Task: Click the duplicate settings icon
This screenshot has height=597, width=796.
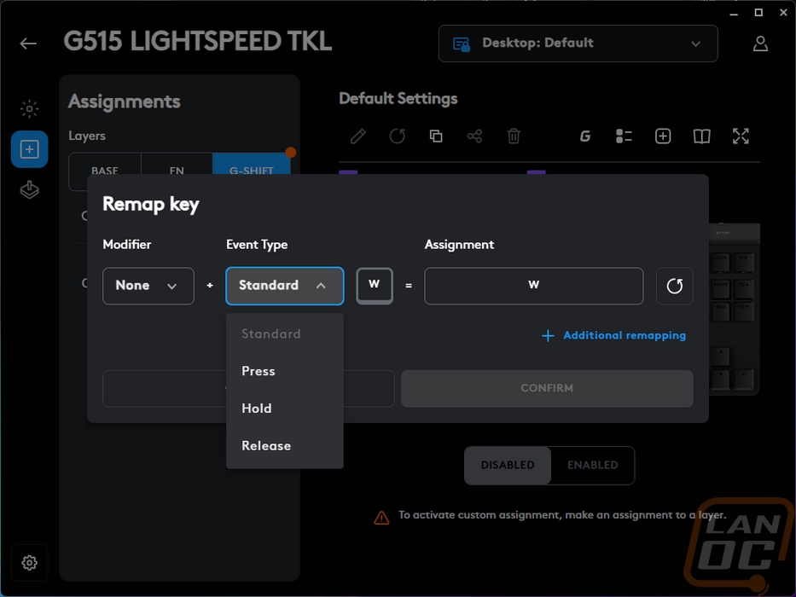Action: click(436, 136)
